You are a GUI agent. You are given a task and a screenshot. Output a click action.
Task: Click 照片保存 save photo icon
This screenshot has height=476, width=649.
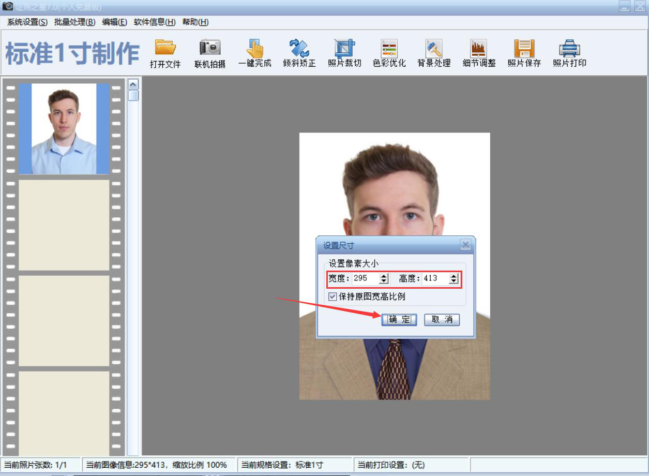coord(524,53)
